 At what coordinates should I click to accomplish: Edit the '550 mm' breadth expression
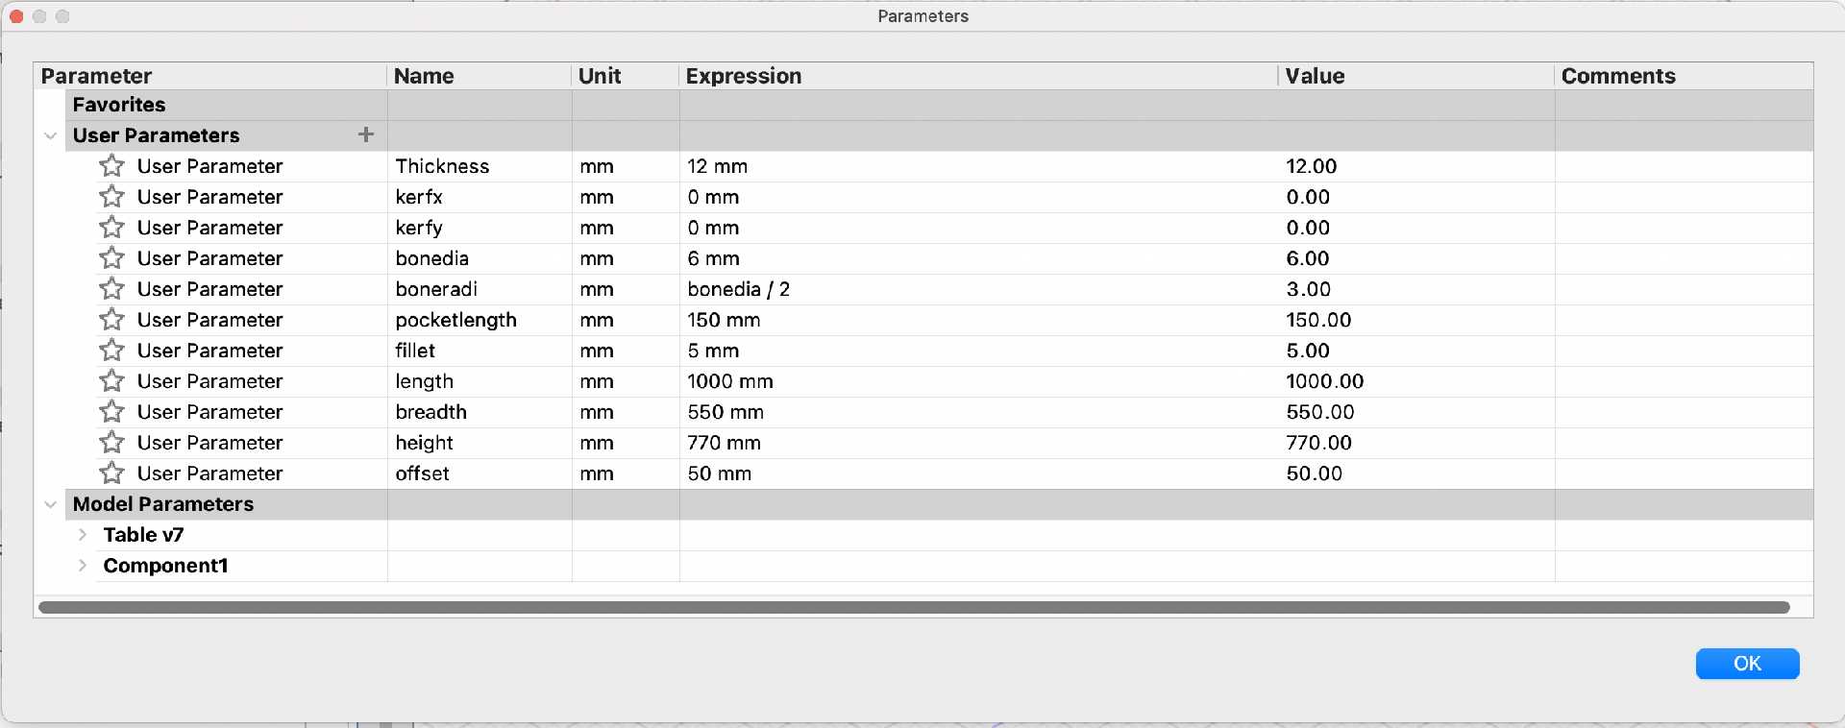(x=978, y=412)
